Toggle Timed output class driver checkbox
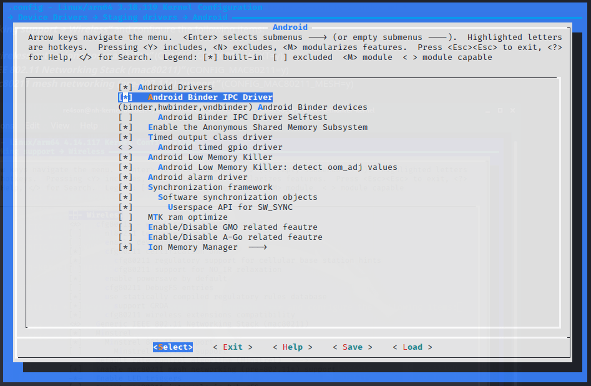The width and height of the screenshot is (591, 386). tap(125, 137)
